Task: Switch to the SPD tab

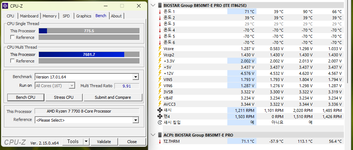Action: point(66,16)
